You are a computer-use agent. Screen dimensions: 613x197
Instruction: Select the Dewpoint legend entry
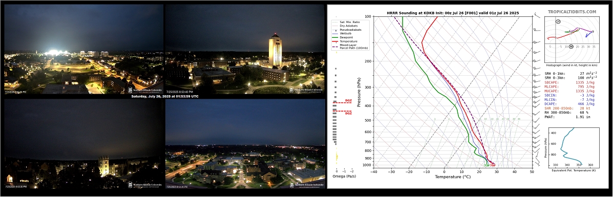pyautogui.click(x=344, y=37)
